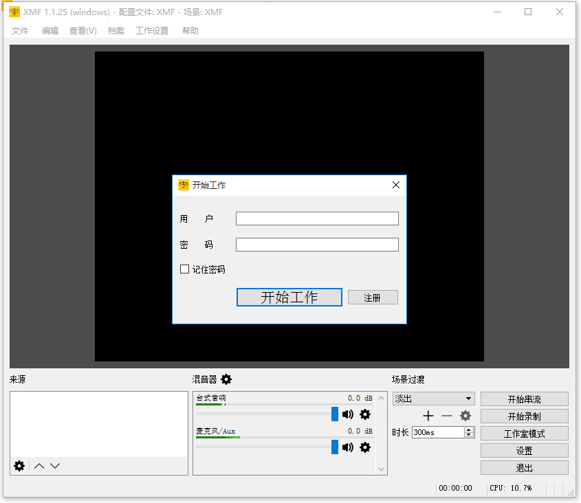Open the 文件 menu

20,30
